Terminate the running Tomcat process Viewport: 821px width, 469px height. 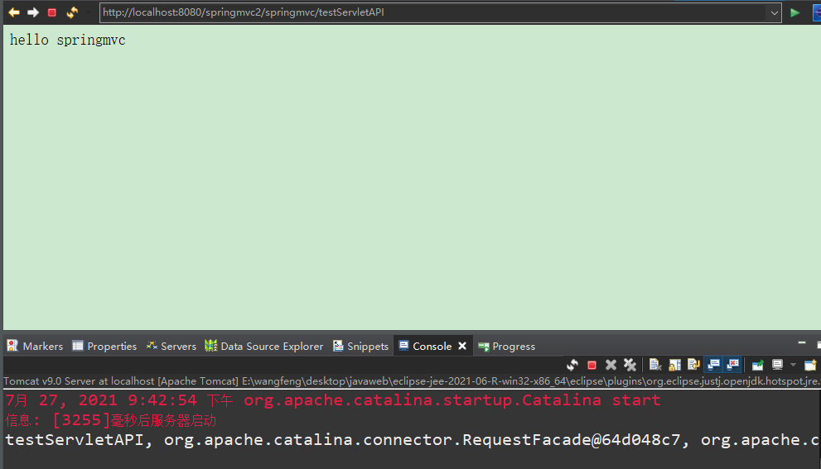(x=592, y=365)
